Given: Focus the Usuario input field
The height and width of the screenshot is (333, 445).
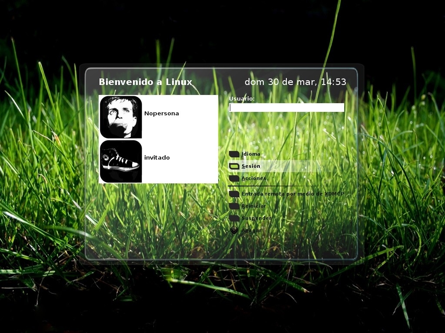Looking at the screenshot, I should coord(286,108).
